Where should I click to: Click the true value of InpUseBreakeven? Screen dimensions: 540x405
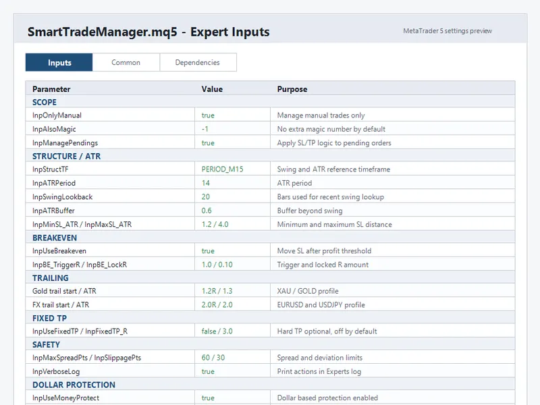click(x=208, y=251)
